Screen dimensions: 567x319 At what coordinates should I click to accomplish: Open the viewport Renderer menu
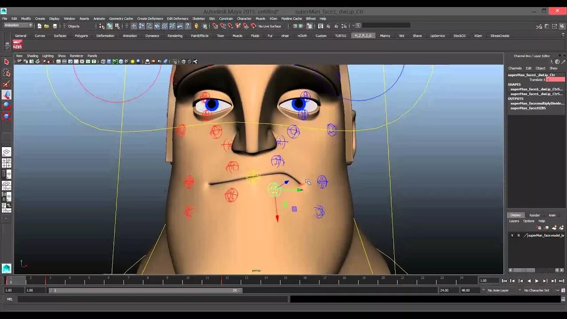76,56
